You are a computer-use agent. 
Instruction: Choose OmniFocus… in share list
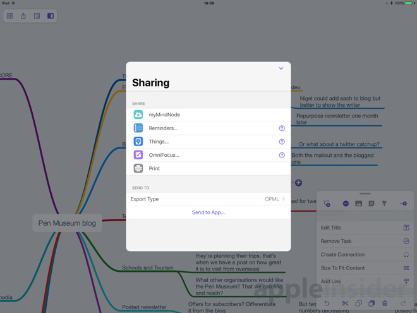208,155
